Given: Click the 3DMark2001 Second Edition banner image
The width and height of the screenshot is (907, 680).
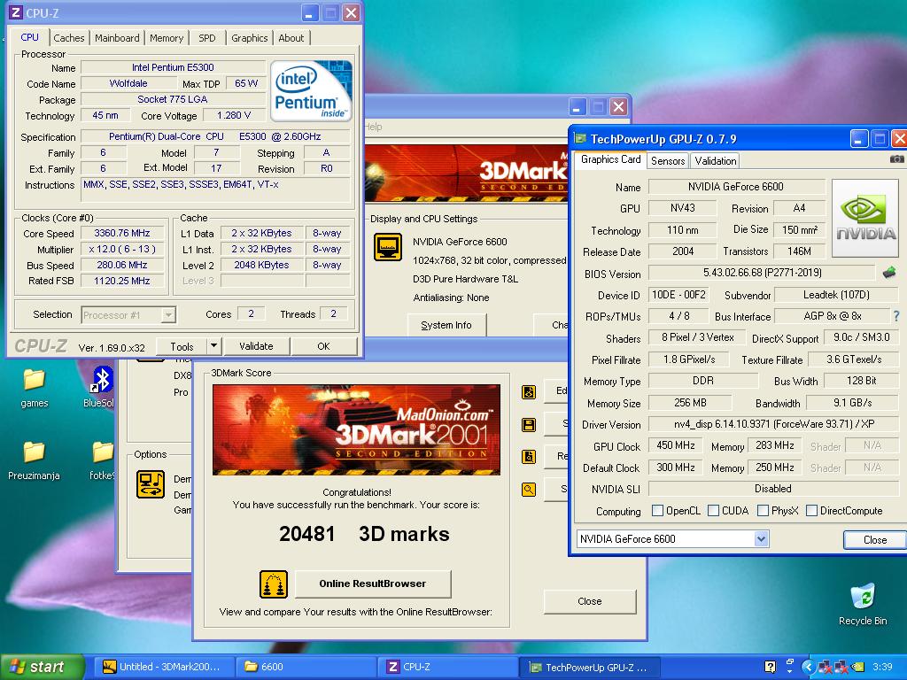Looking at the screenshot, I should coord(356,429).
